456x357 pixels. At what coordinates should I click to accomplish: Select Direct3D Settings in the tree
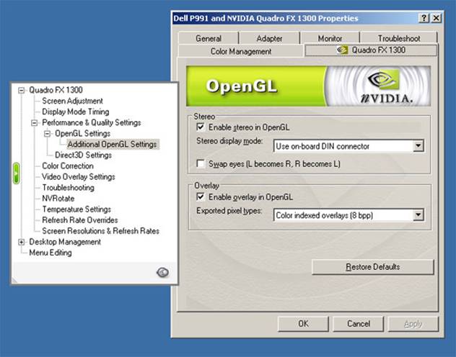tap(83, 155)
